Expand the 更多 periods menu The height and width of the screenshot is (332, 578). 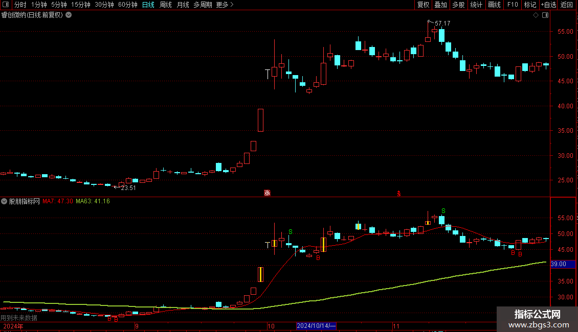point(225,5)
